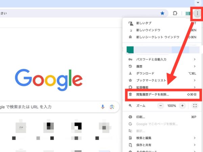The width and height of the screenshot is (203, 152).
Task: Click the trash icon beside 閲覧履歴データを削除
Action: click(130, 94)
